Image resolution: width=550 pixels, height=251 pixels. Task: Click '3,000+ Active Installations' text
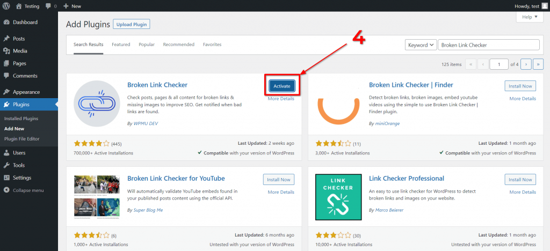point(342,153)
